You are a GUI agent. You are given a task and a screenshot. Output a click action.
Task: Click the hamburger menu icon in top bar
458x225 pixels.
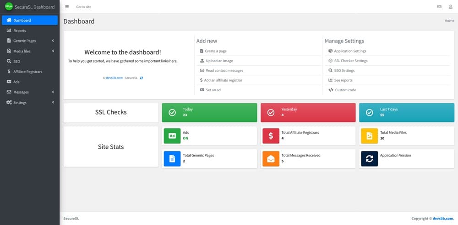[67, 7]
